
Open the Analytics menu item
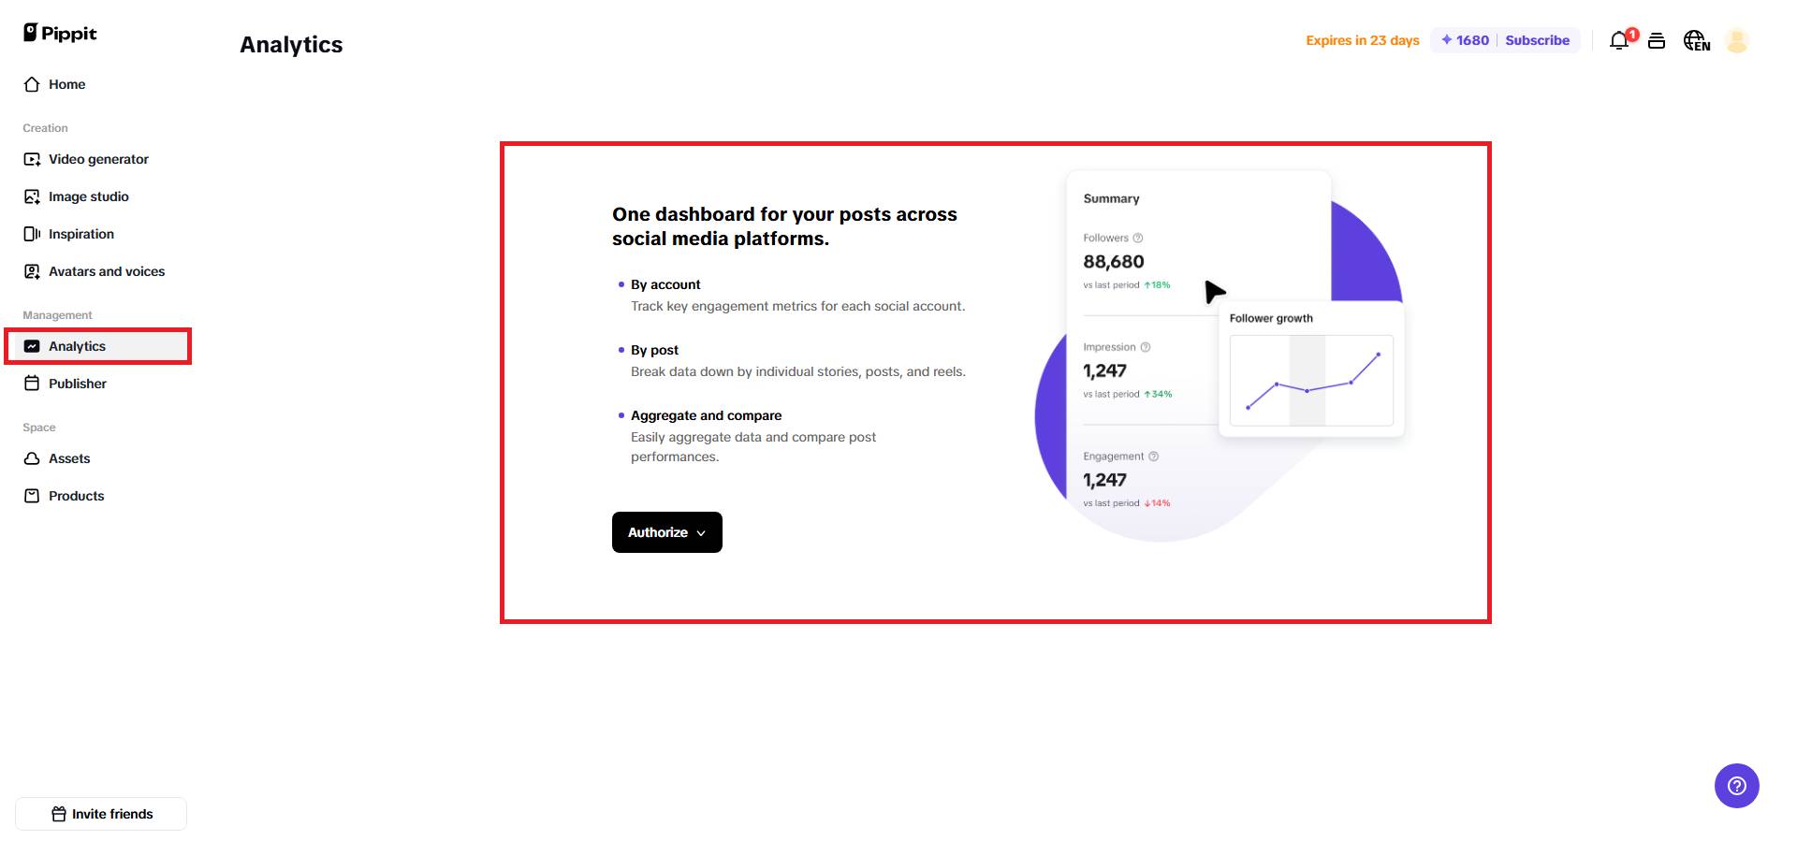tap(77, 346)
